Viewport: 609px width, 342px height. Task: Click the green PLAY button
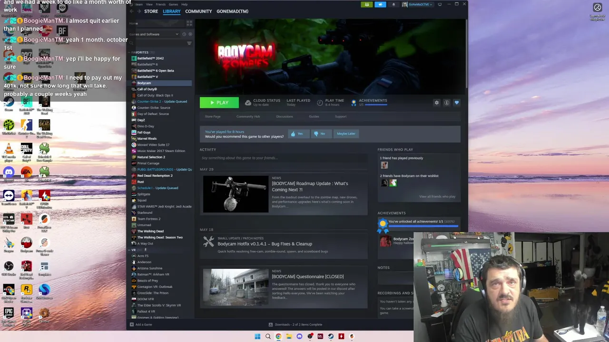pyautogui.click(x=219, y=103)
